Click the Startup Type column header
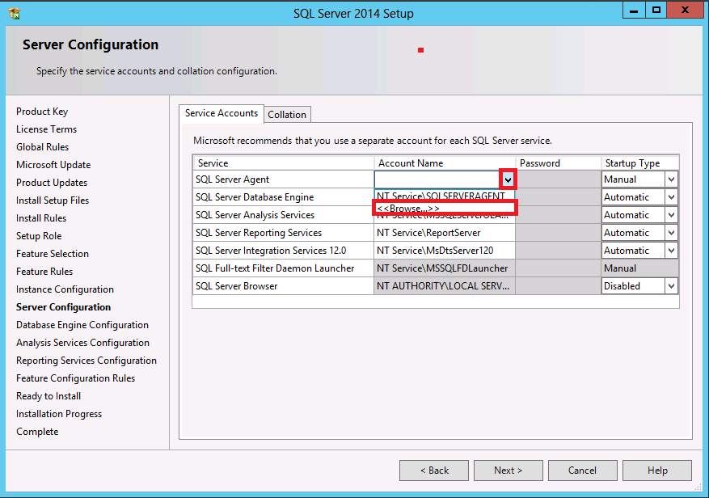Viewport: 709px width, 498px height. [639, 163]
